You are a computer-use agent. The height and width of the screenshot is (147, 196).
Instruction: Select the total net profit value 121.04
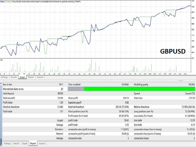click(60, 98)
